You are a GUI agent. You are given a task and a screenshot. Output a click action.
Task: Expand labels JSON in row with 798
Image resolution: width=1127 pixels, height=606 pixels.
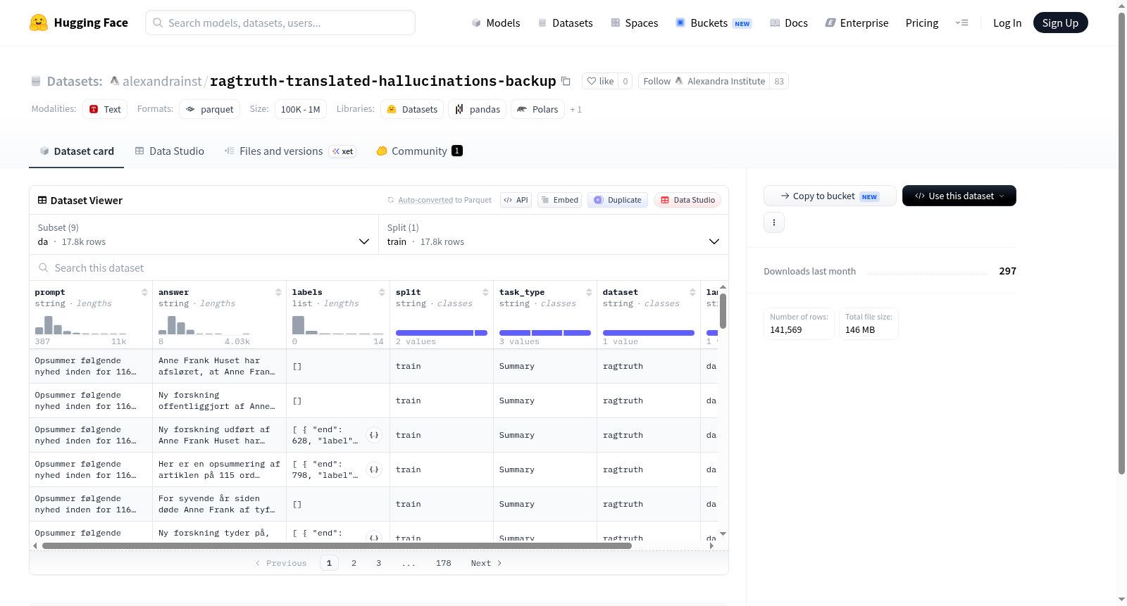pyautogui.click(x=374, y=469)
